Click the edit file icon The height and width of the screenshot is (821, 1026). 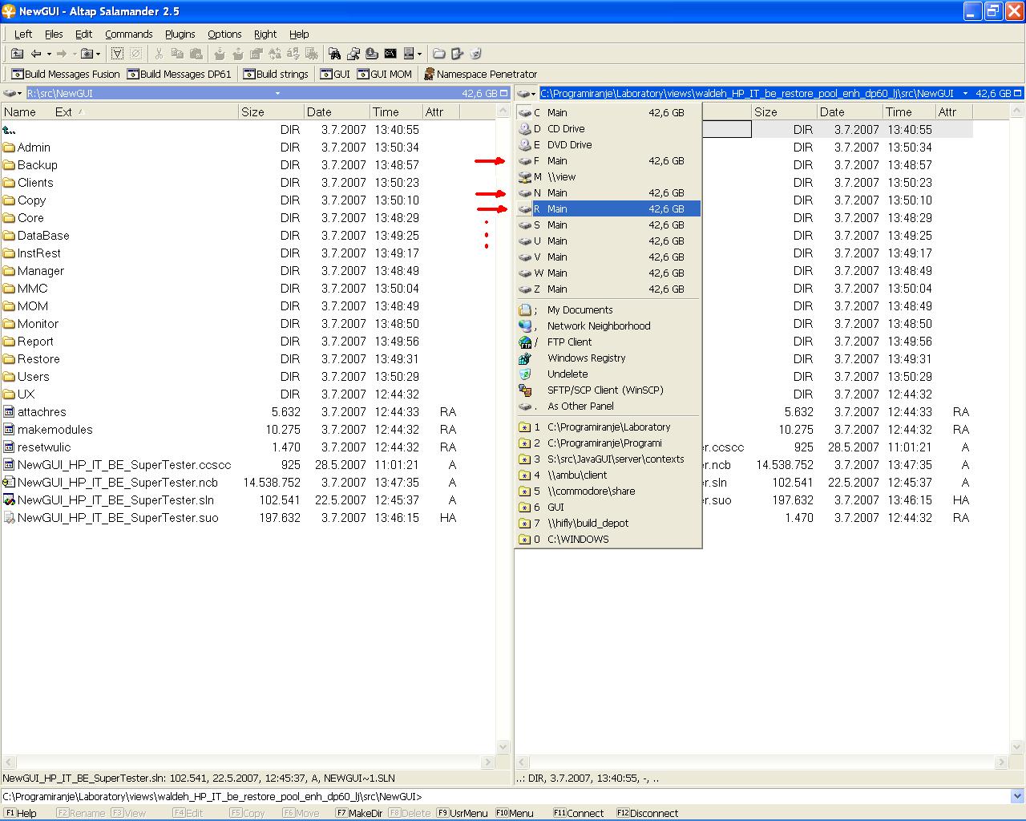click(458, 54)
